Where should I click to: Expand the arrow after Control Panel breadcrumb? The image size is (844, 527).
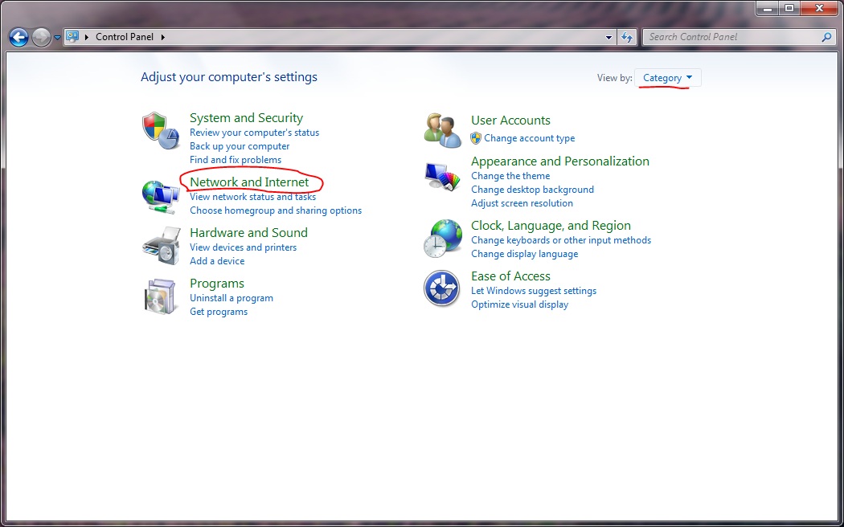click(x=162, y=37)
